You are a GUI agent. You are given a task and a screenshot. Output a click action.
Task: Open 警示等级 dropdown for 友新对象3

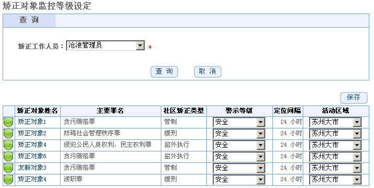239,168
